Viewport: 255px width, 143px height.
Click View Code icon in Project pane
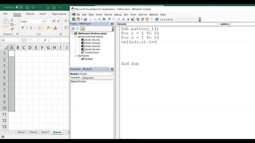tap(73, 29)
